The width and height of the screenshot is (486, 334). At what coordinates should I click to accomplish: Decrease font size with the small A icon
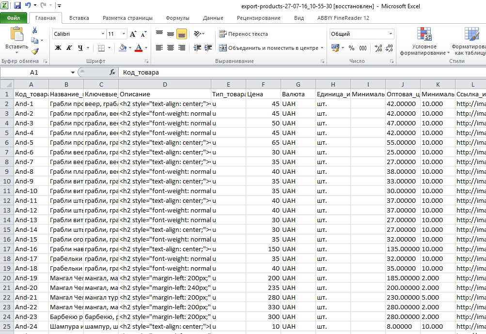click(x=143, y=34)
